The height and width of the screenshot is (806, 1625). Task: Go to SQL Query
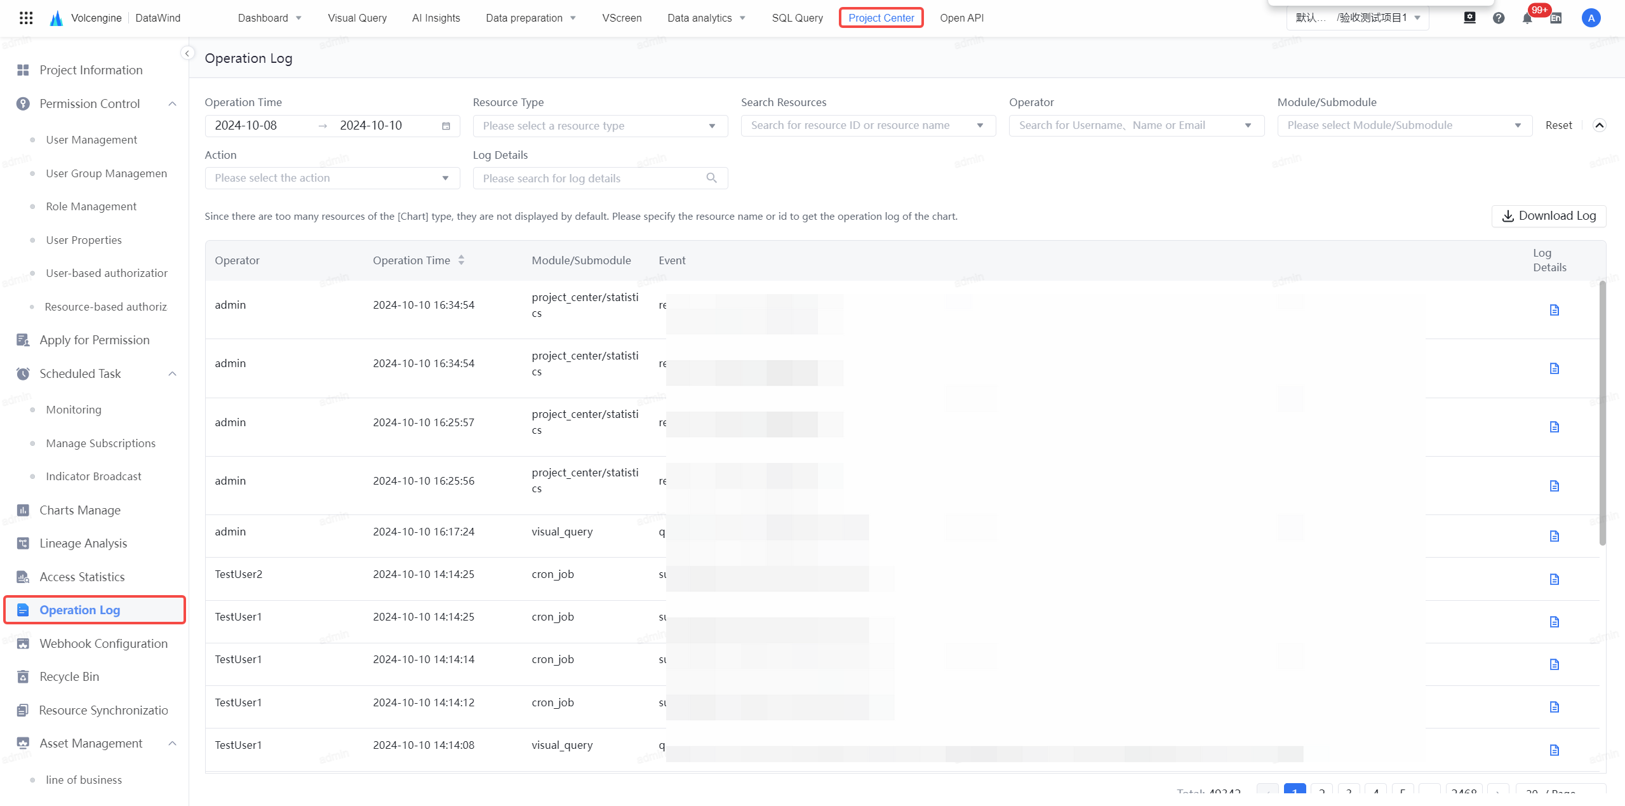(x=797, y=18)
